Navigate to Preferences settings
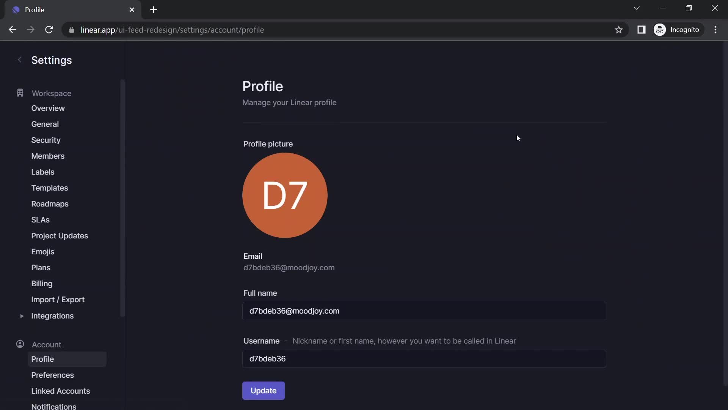 (x=52, y=374)
